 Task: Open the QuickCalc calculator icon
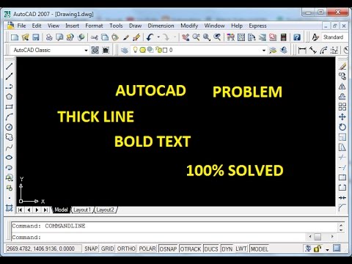pyautogui.click(x=283, y=37)
